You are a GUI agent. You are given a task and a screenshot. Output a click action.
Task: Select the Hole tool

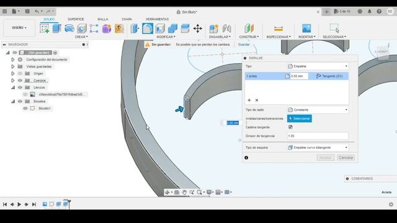82,28
